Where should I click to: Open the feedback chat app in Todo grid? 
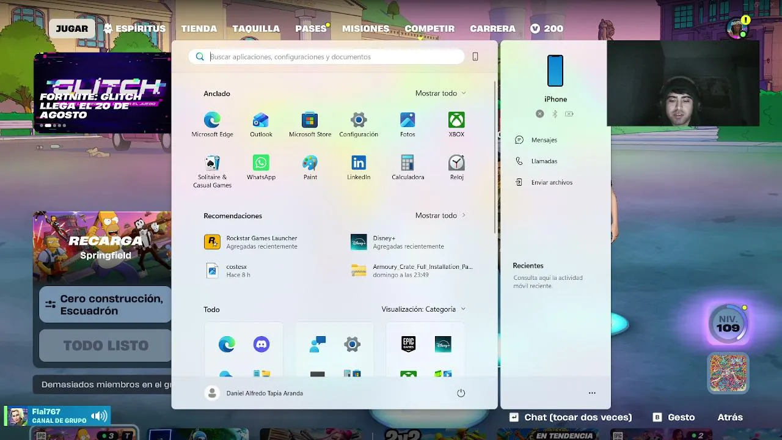pyautogui.click(x=318, y=345)
